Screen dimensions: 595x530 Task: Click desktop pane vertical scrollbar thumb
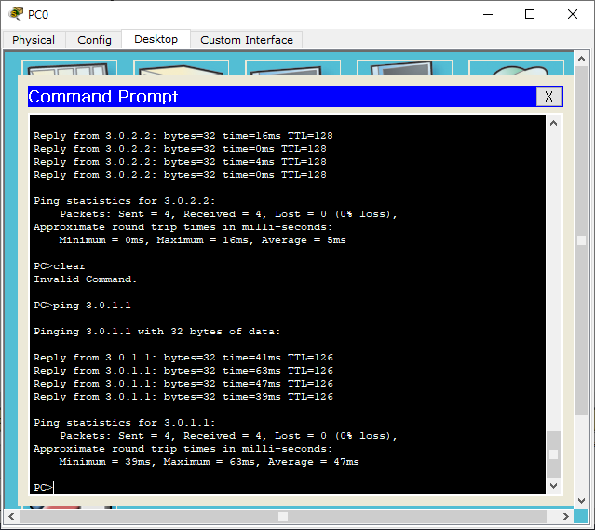click(x=581, y=240)
